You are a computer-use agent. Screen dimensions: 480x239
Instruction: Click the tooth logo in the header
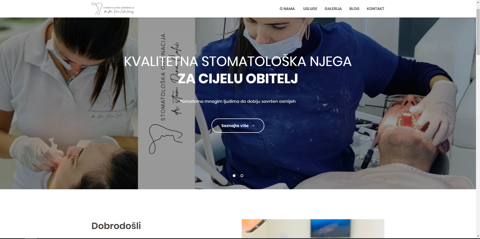click(x=97, y=8)
